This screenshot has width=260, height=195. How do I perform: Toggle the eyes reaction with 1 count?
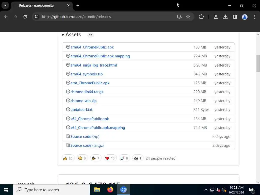point(138,158)
